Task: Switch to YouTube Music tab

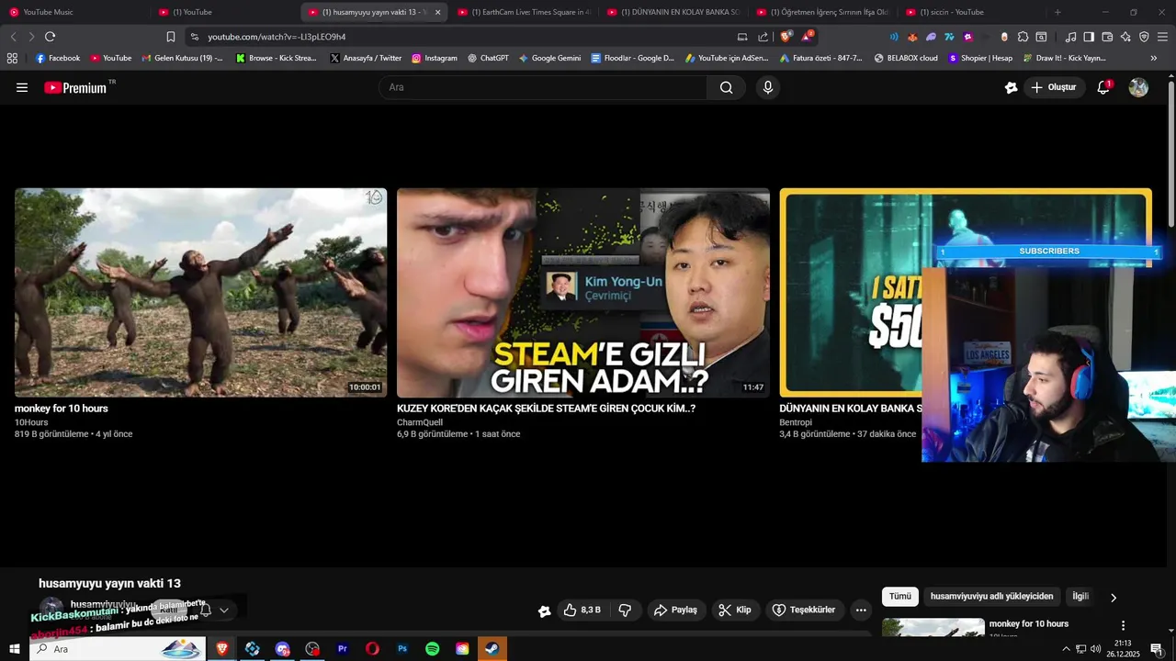Action: point(75,12)
